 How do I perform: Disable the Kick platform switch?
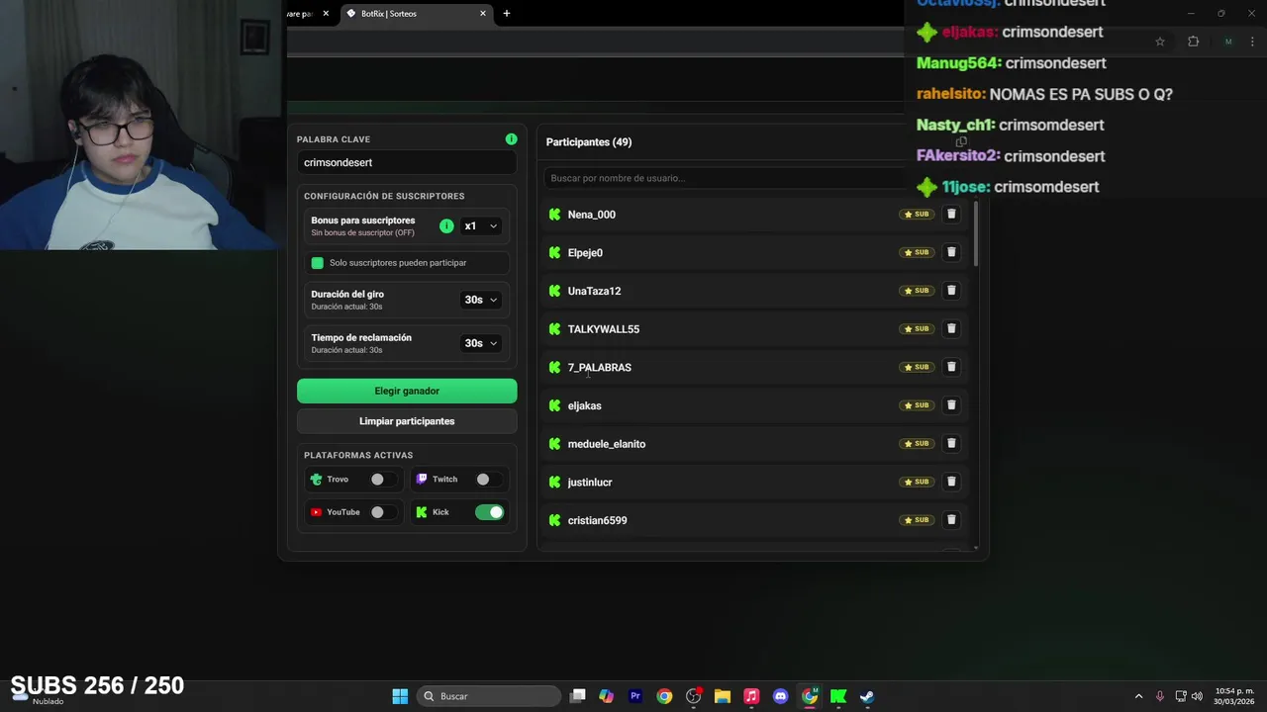coord(489,512)
